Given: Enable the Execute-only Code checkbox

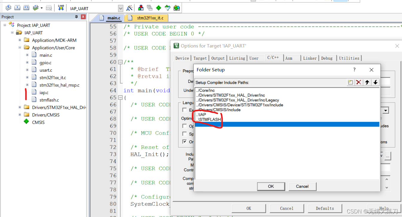Looking at the screenshot, I should [x=184, y=110].
